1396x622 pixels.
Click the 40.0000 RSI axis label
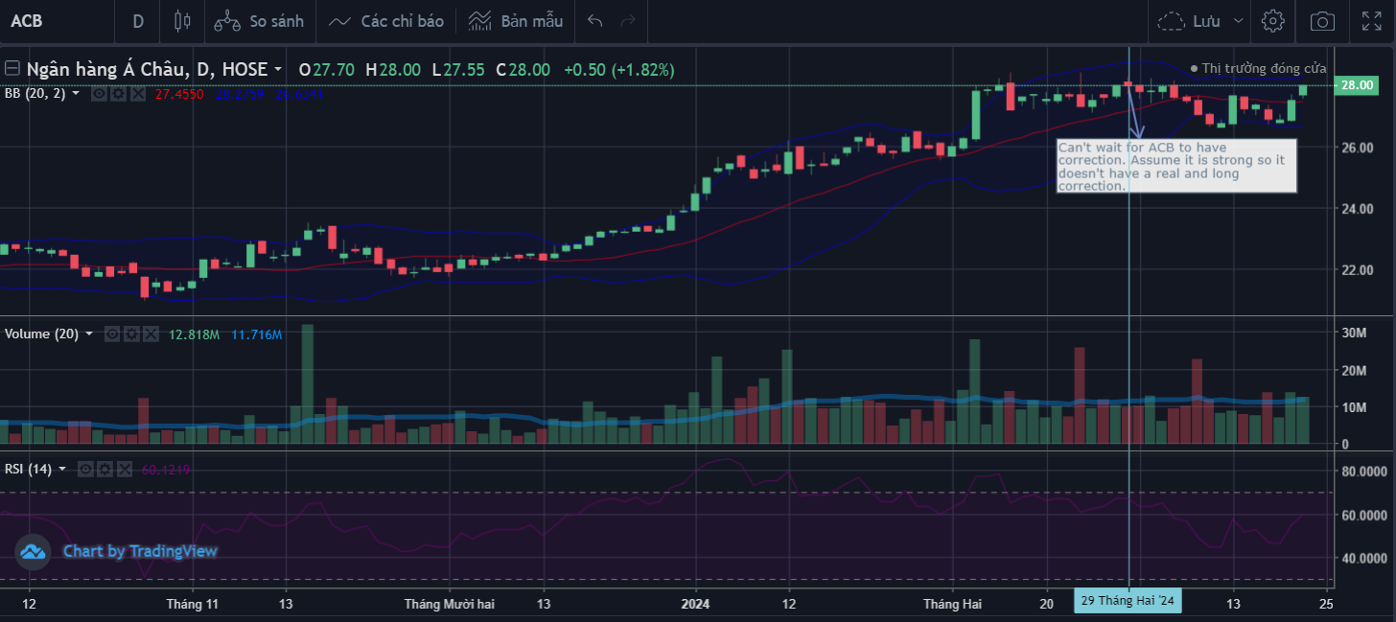(x=1362, y=558)
